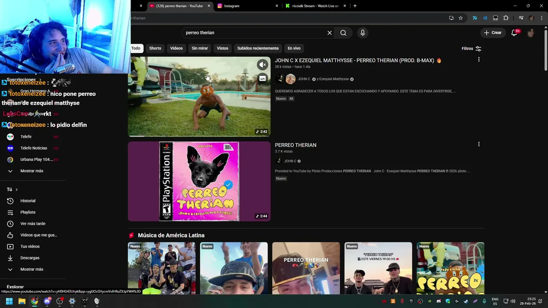Click the preview video progress bar
This screenshot has width=548, height=308.
click(x=199, y=136)
